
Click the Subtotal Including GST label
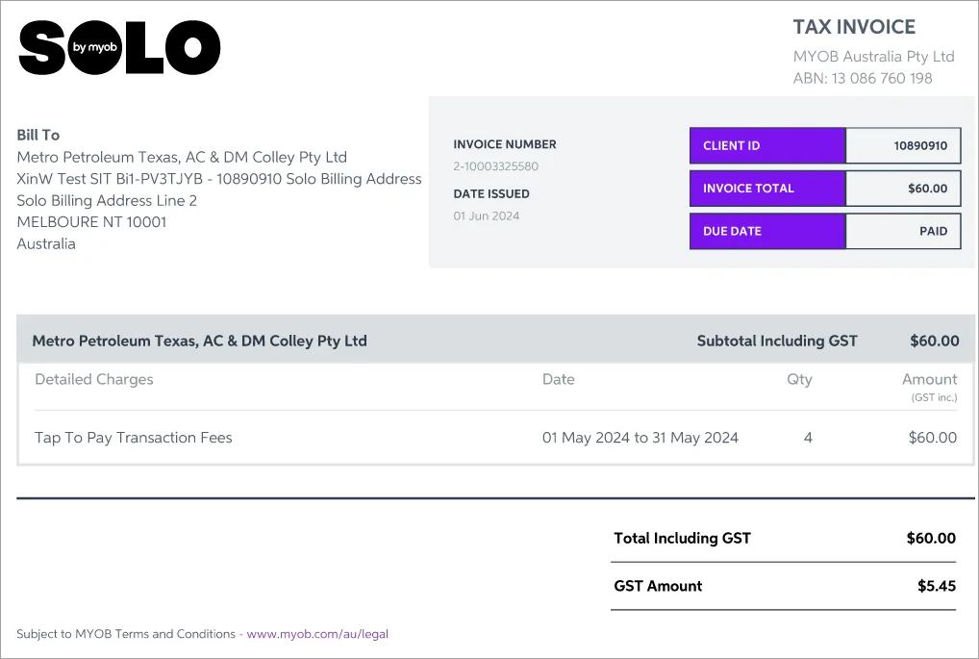point(777,341)
